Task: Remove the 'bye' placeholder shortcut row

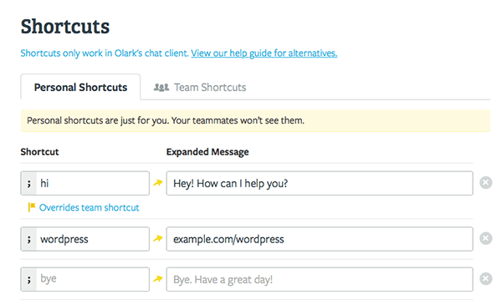Action: click(x=485, y=279)
